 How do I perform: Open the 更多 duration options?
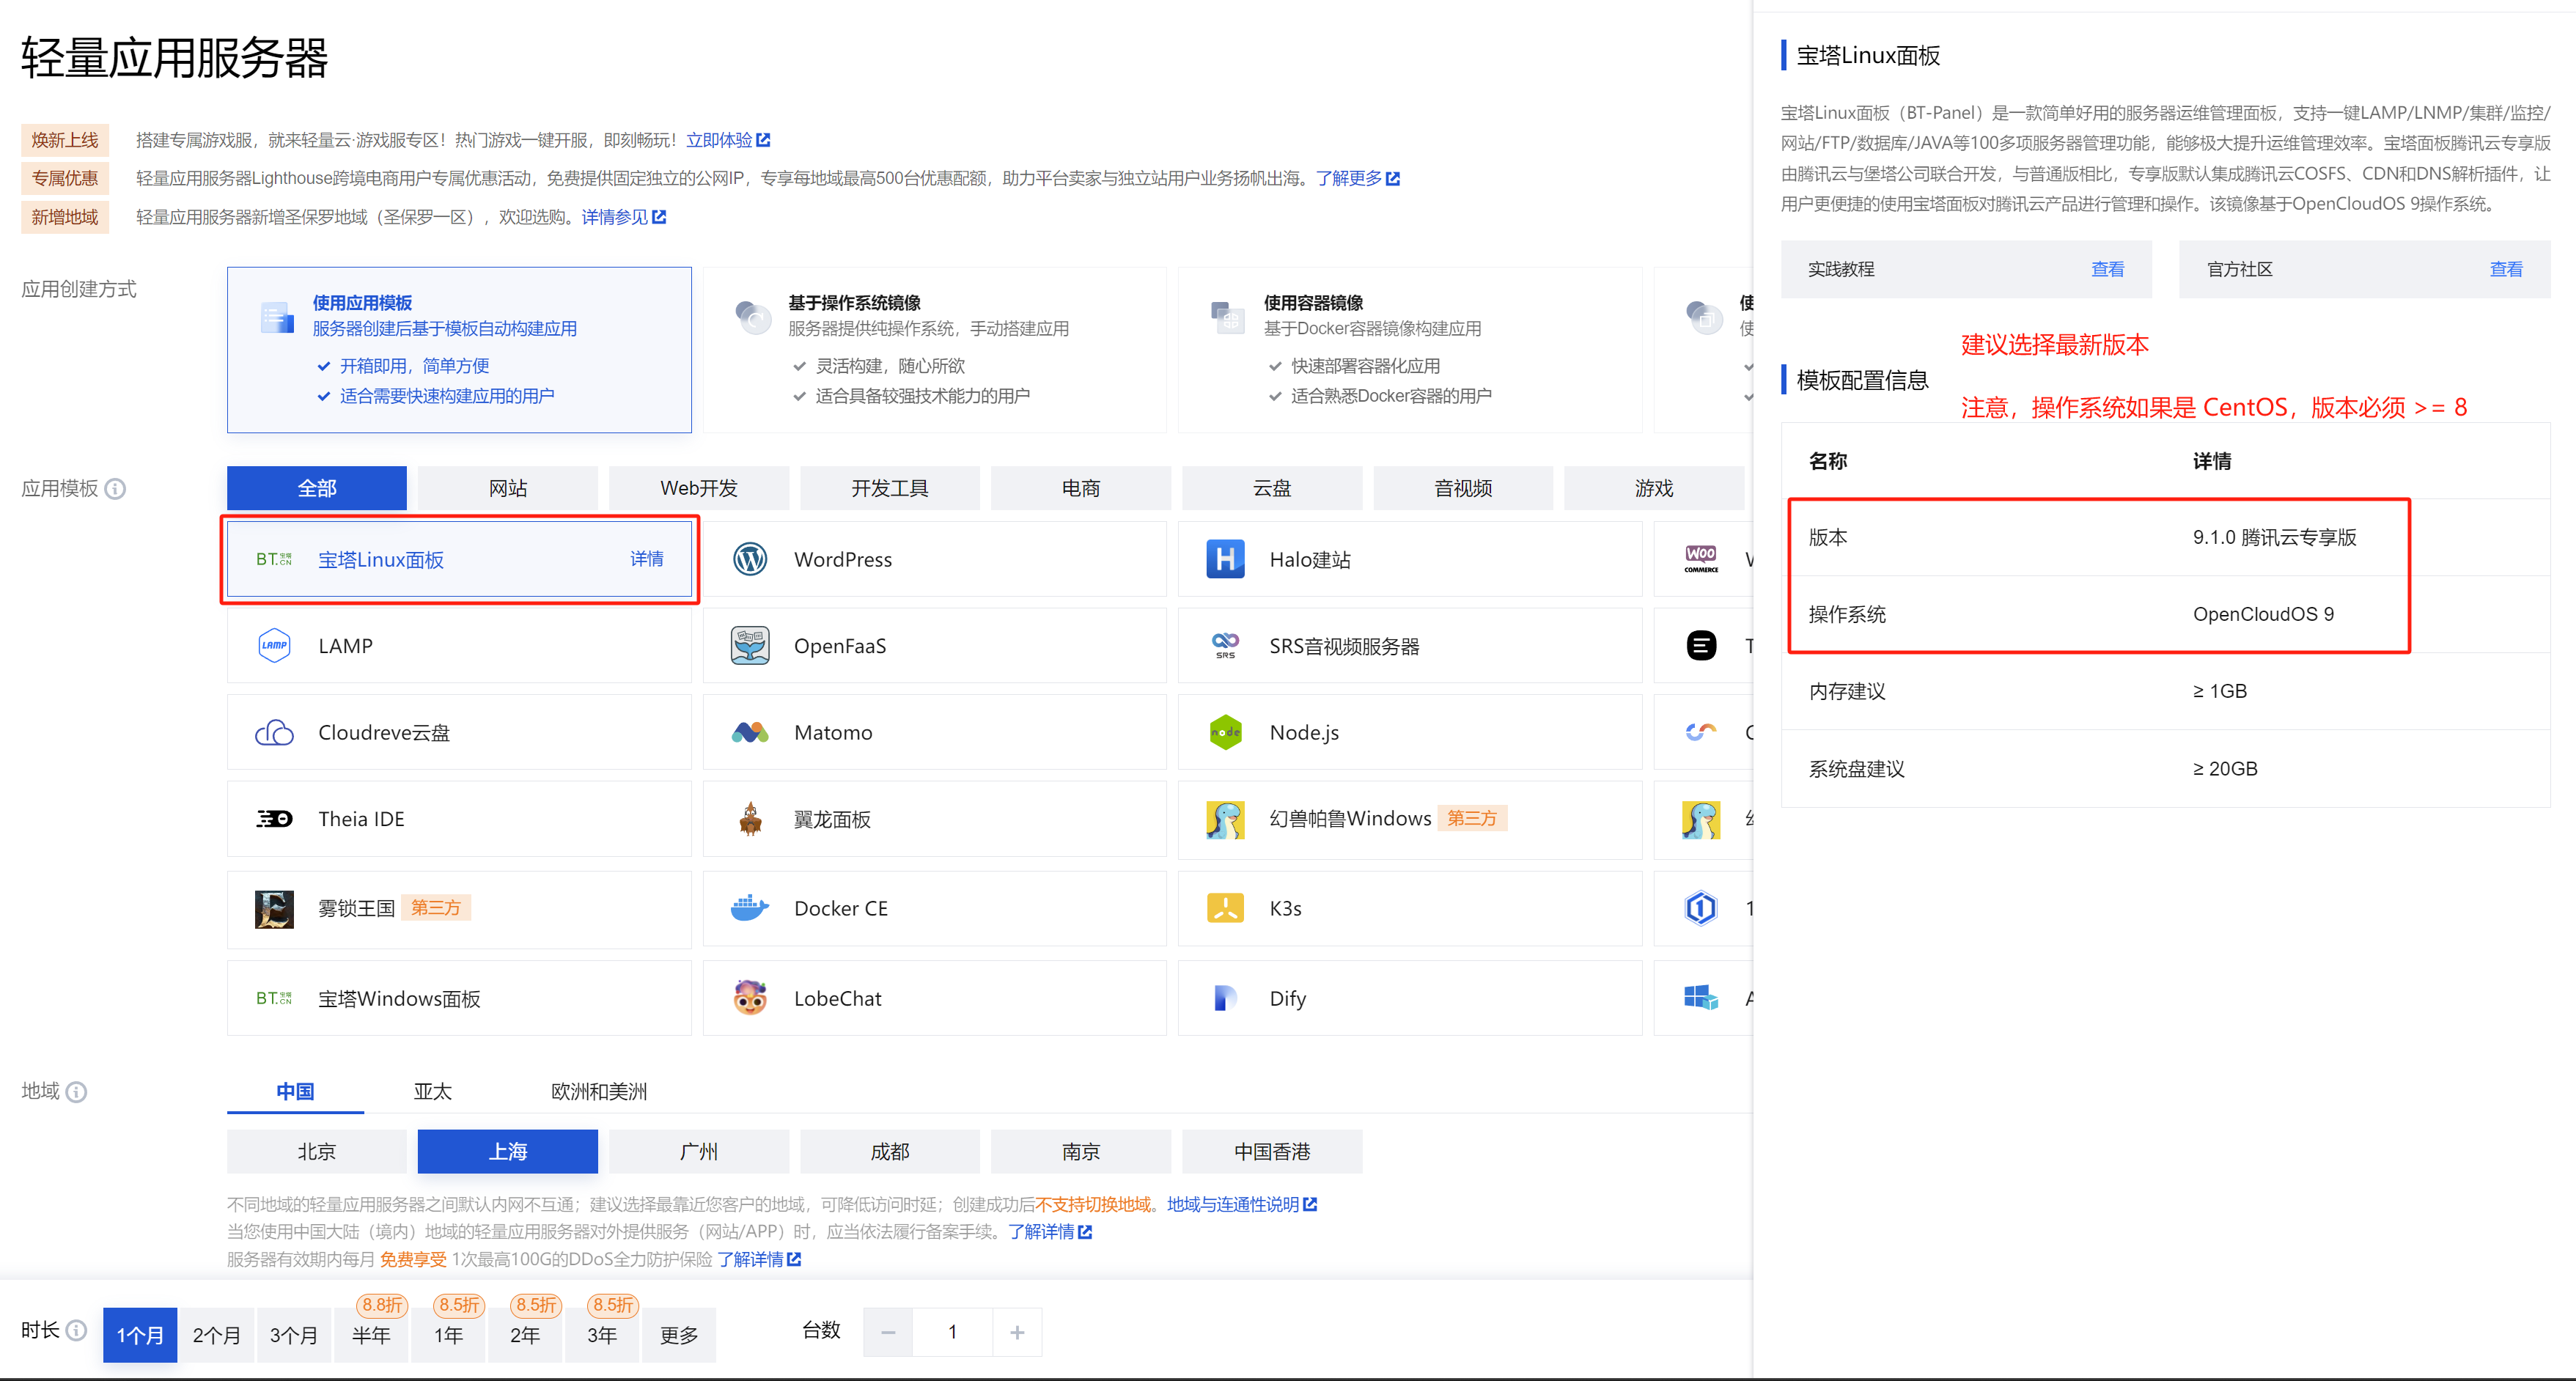(678, 1334)
